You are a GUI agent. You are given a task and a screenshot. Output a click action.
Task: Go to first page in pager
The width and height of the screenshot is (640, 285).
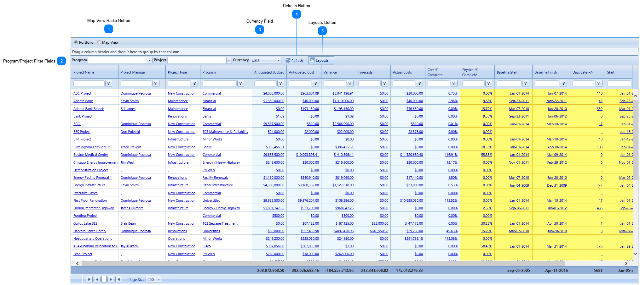pos(89,279)
